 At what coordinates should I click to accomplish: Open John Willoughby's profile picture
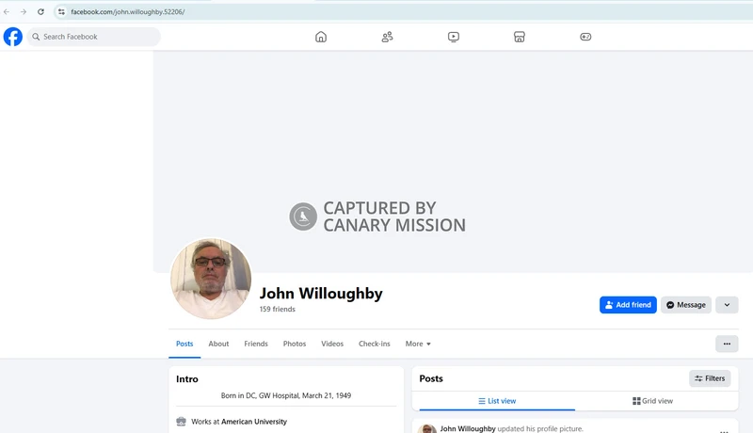211,279
